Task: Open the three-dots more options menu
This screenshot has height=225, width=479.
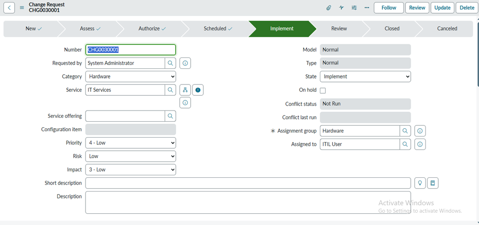Action: (366, 8)
